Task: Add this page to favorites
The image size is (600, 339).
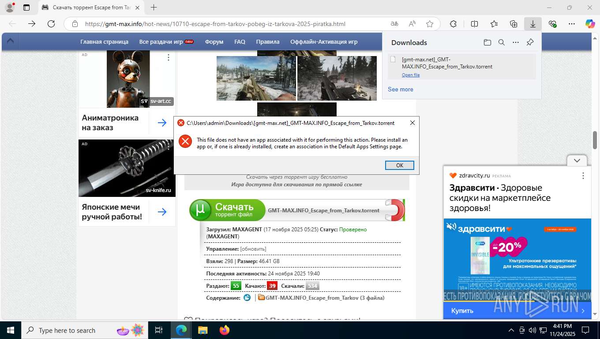Action: click(430, 24)
